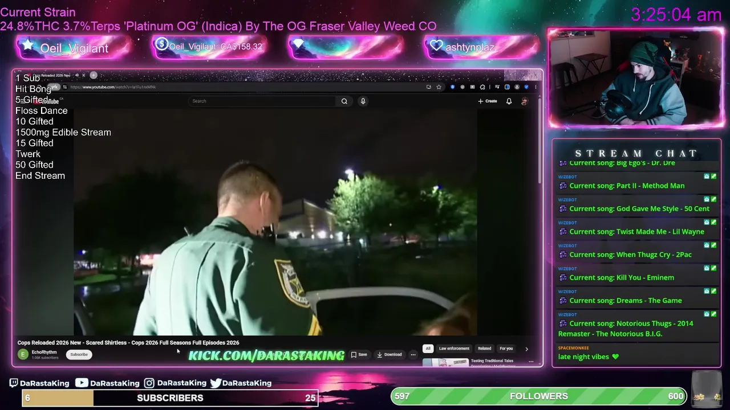This screenshot has width=730, height=410.
Task: Click the YouTube DaRastaKing social handle
Action: click(108, 383)
